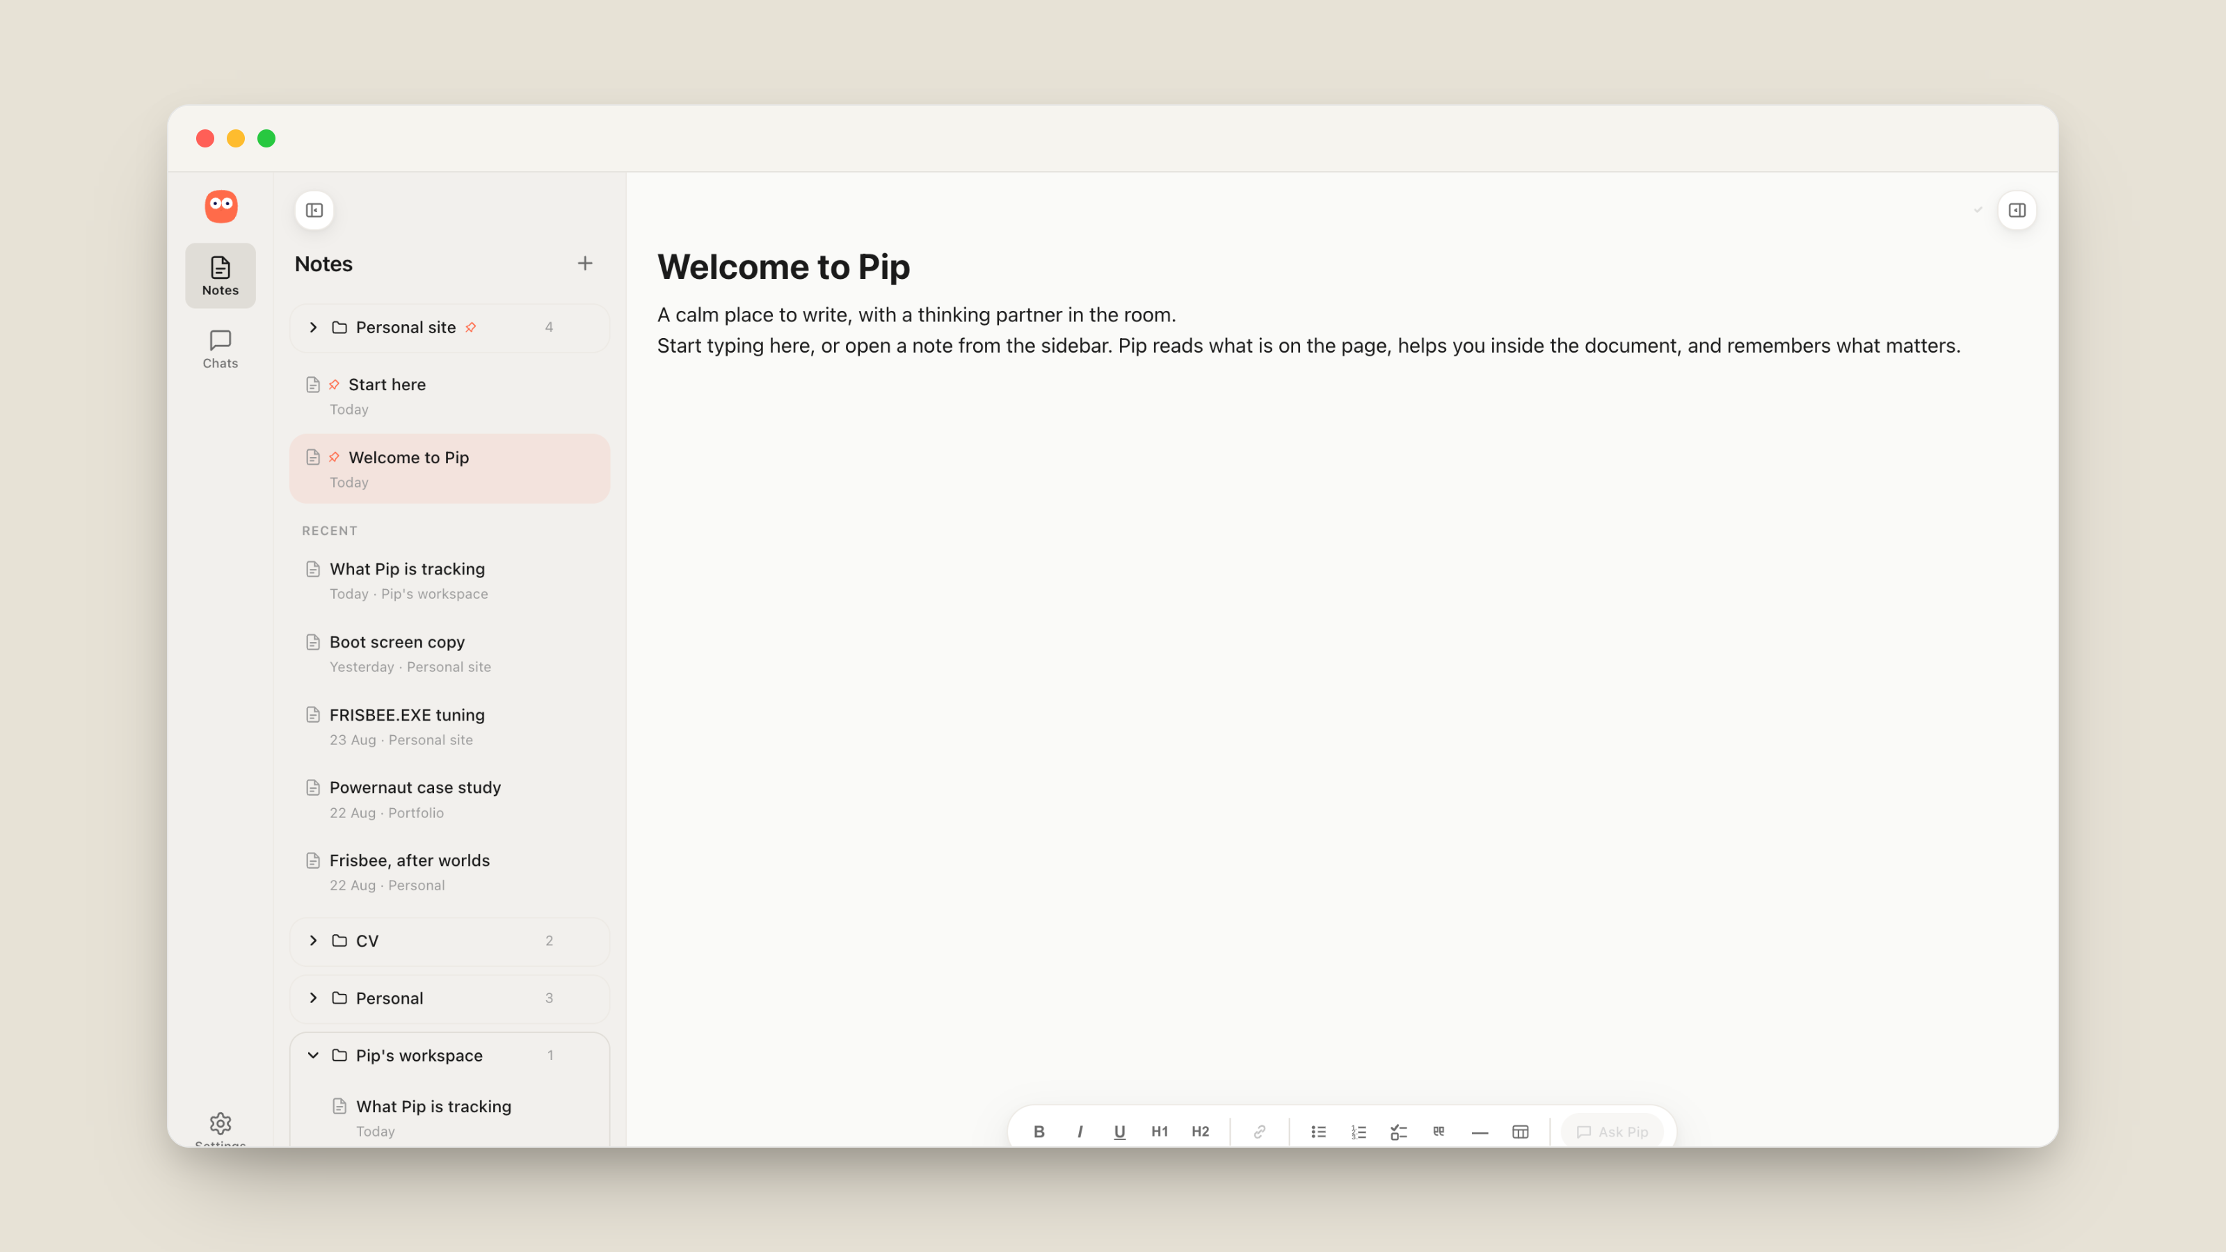Collapse the notes sidebar panel
Image resolution: width=2226 pixels, height=1252 pixels.
pyautogui.click(x=314, y=211)
